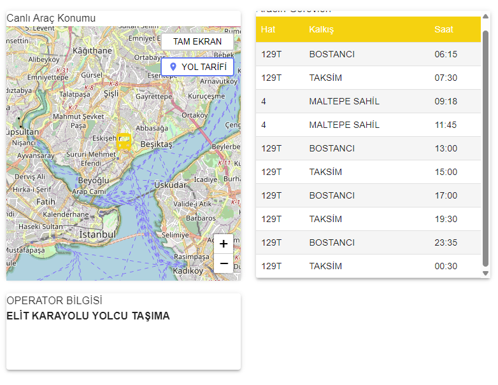Sort by the Saat column header
The image size is (498, 385).
pos(444,30)
